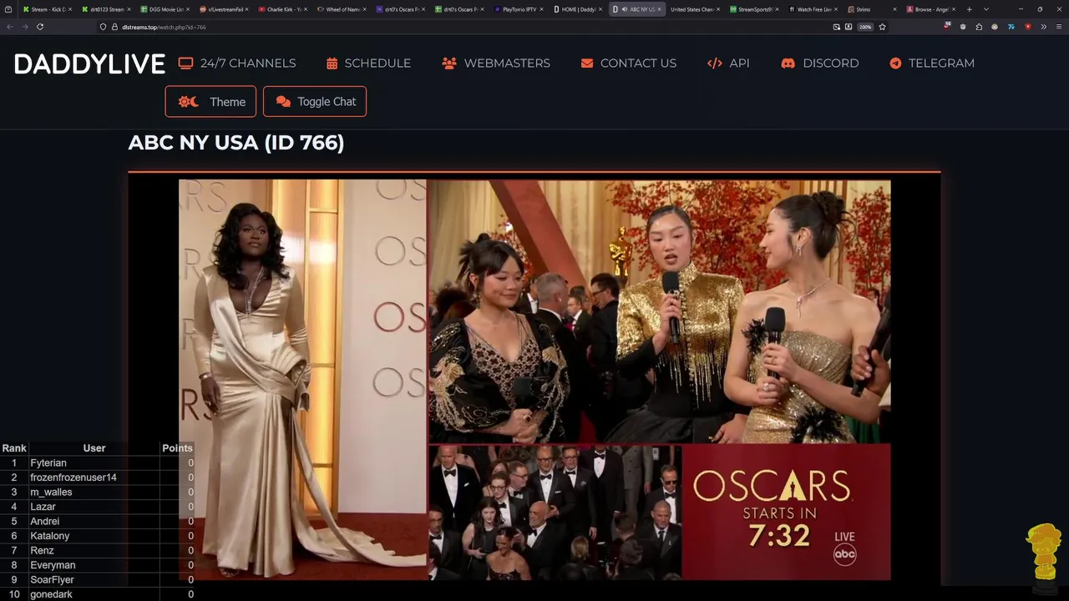Viewport: 1069px width, 601px height.
Task: Click the picture-in-picture icon in address bar
Action: tap(836, 27)
